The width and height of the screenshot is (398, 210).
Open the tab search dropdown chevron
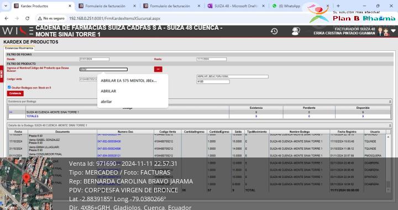pyautogui.click(x=6, y=6)
